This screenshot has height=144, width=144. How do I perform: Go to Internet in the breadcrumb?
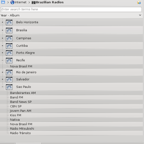(x=21, y=2)
